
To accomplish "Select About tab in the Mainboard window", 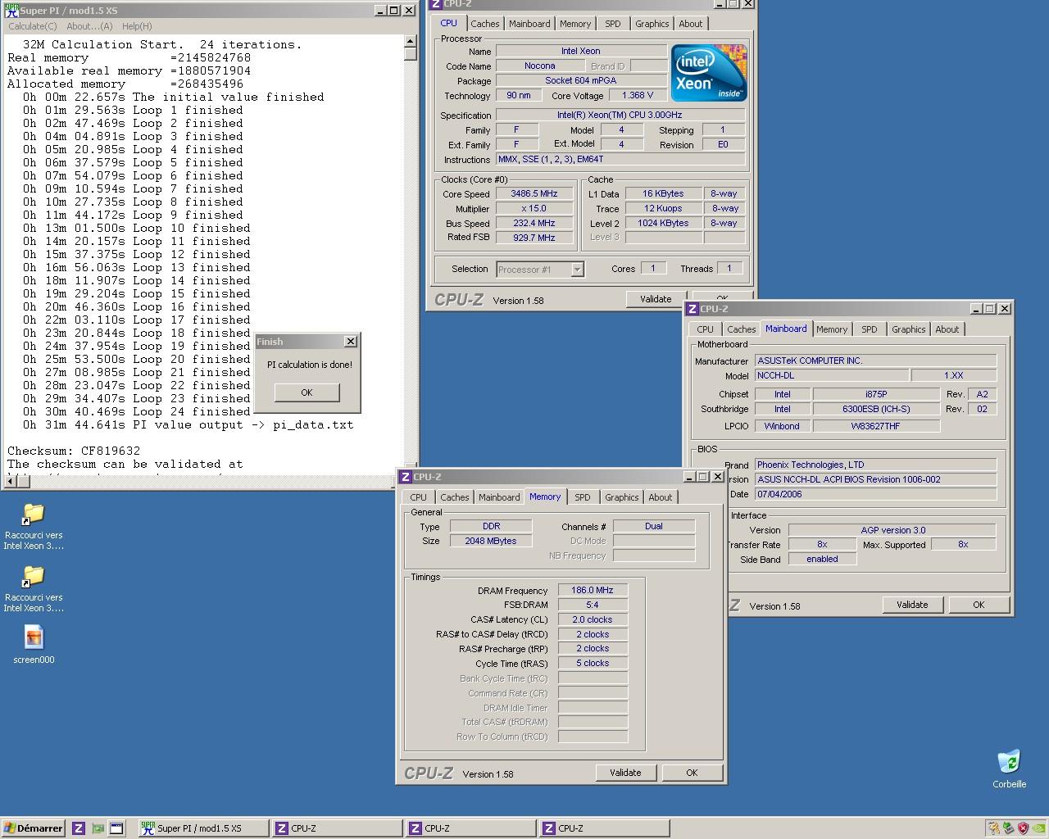I will 947,329.
